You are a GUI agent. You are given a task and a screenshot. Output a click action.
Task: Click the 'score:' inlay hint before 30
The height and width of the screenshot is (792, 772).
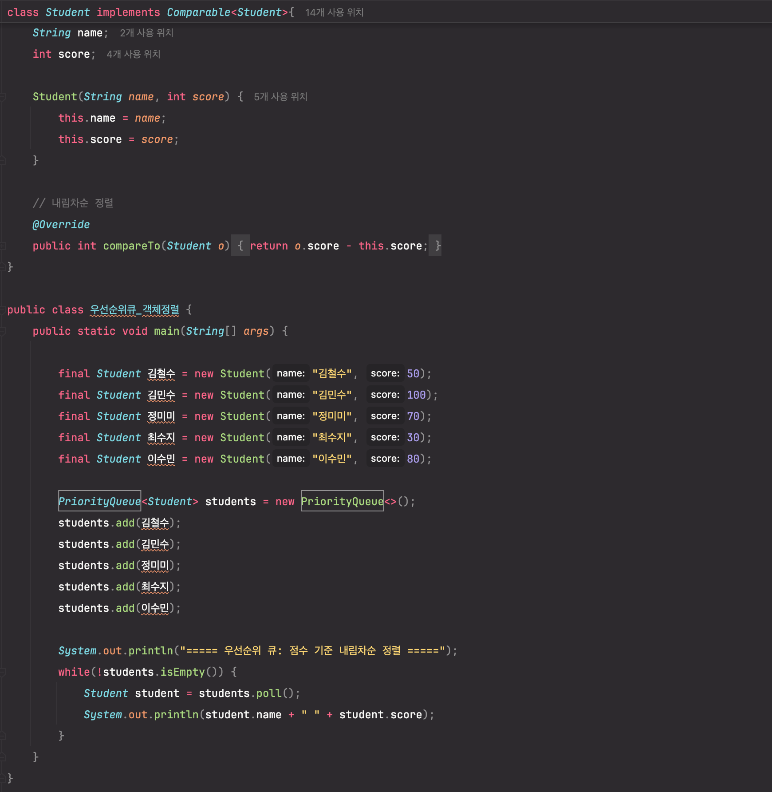385,438
